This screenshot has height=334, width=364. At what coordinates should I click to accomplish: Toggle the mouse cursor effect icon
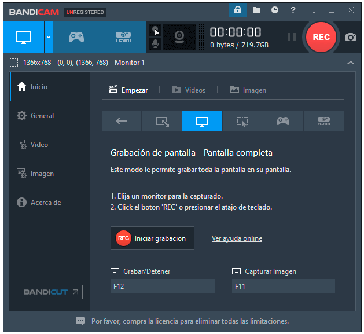(x=155, y=30)
